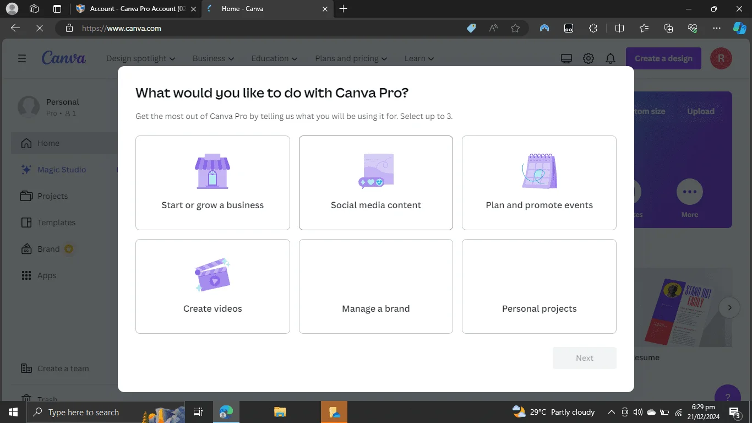This screenshot has height=423, width=752.
Task: Expand the Plans and pricing menu
Action: coord(351,58)
